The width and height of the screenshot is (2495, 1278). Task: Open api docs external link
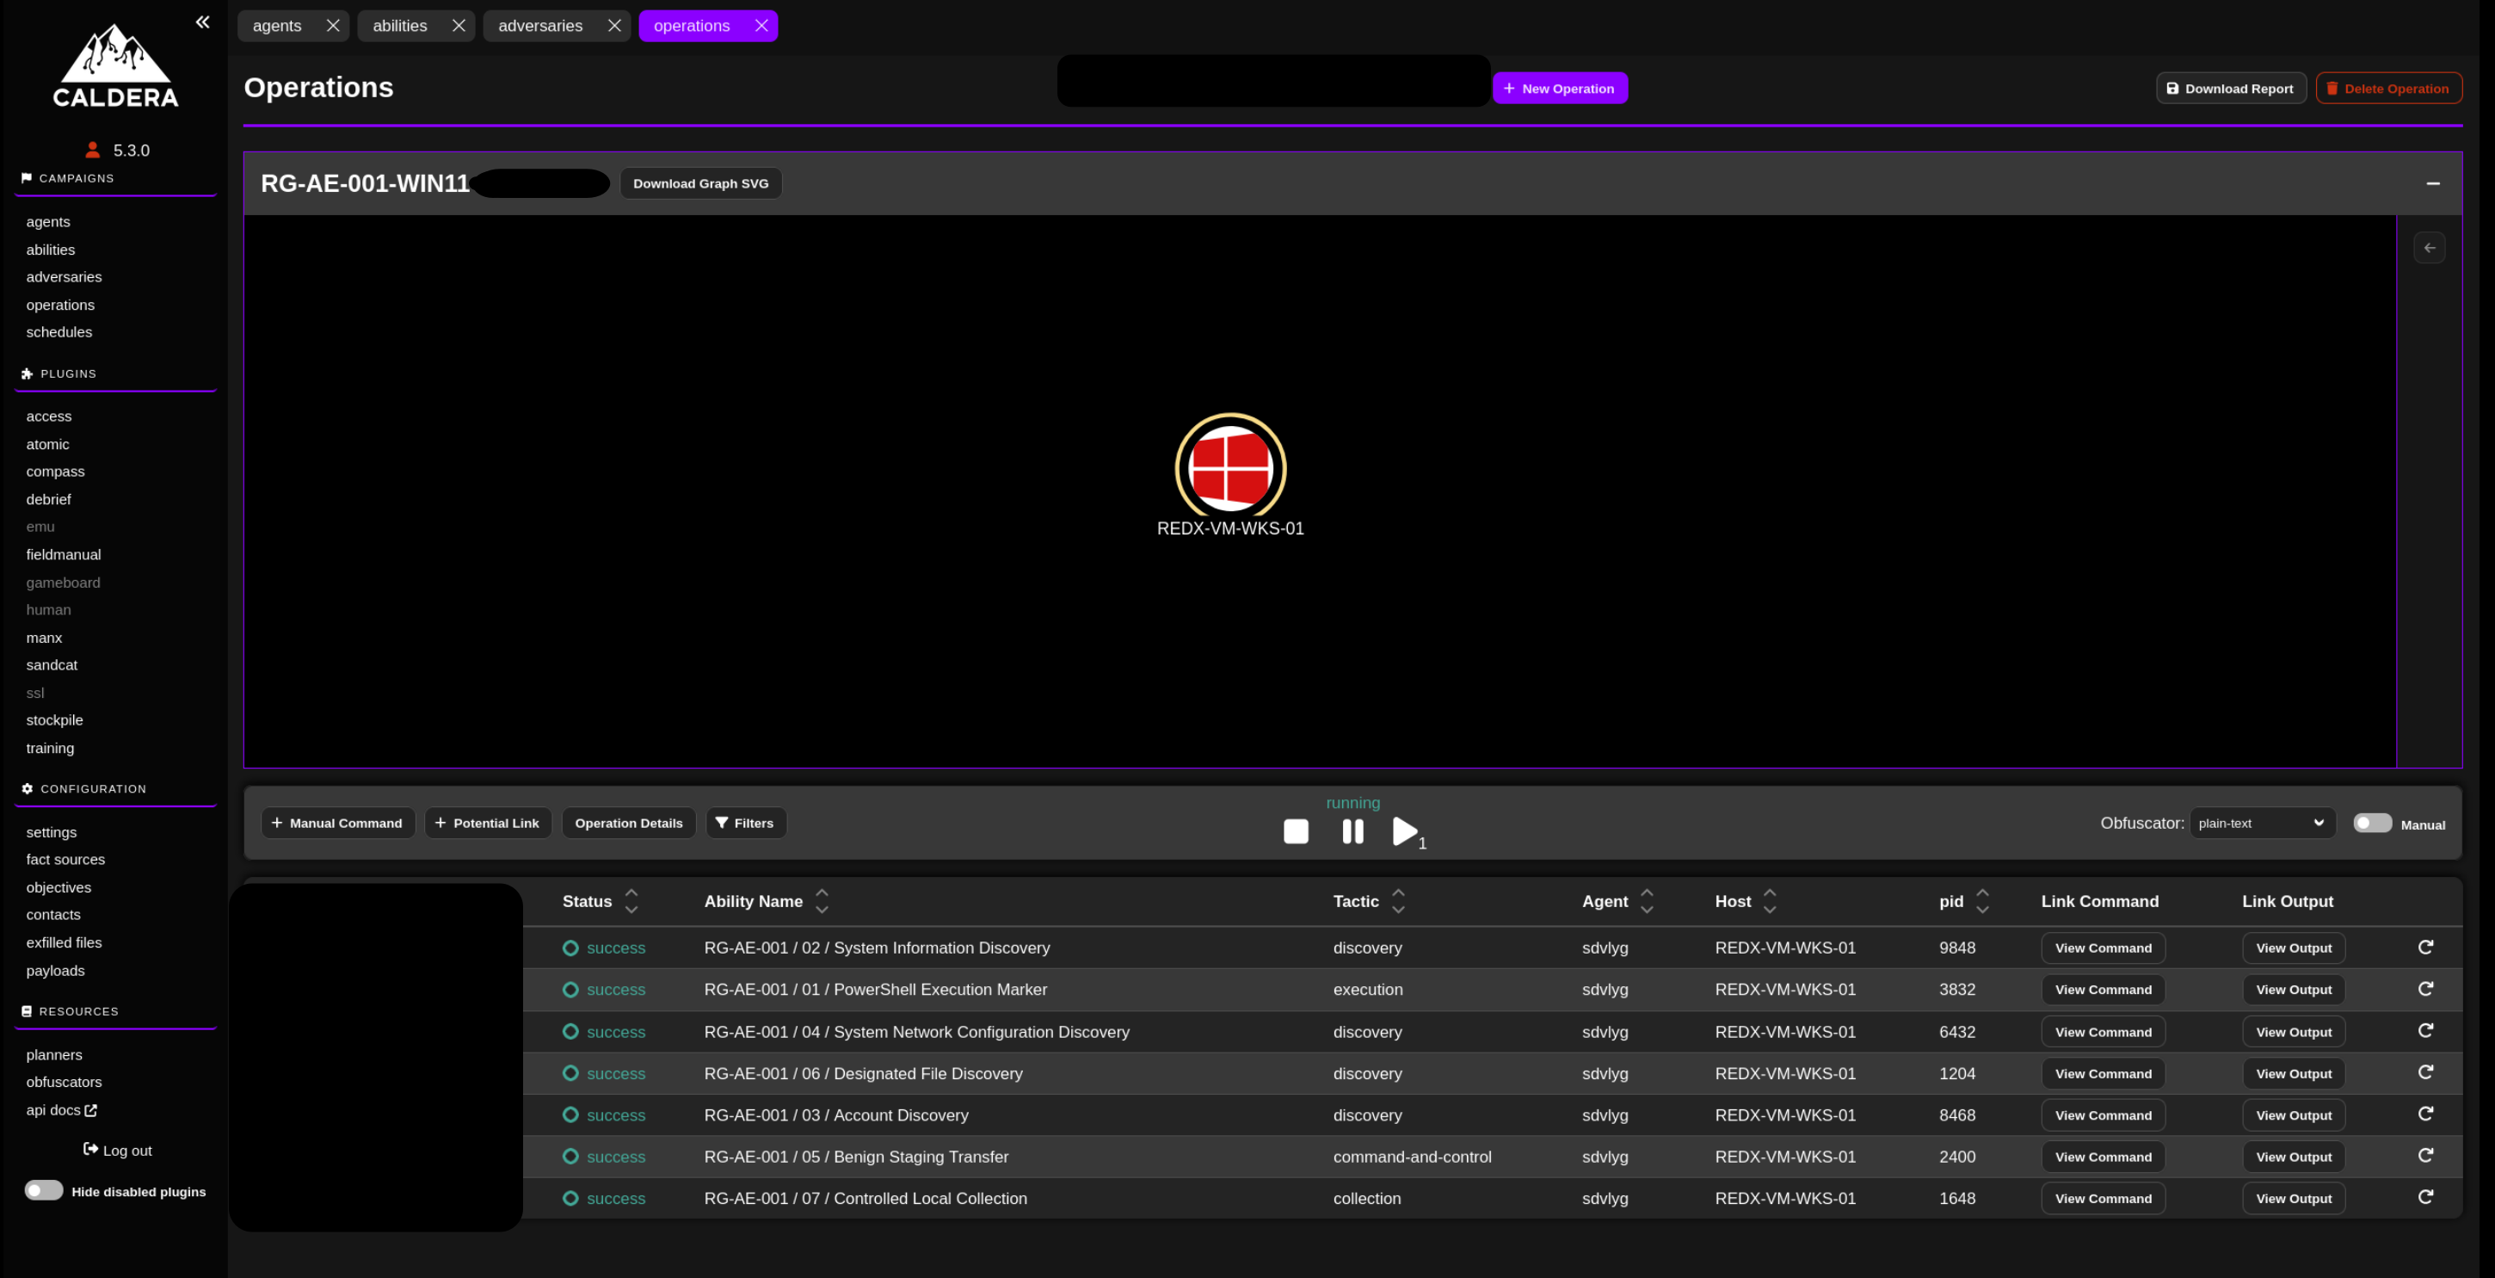pyautogui.click(x=61, y=1110)
